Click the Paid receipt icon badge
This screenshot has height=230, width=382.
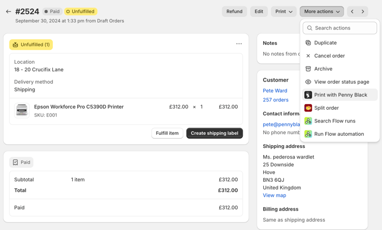click(x=22, y=162)
